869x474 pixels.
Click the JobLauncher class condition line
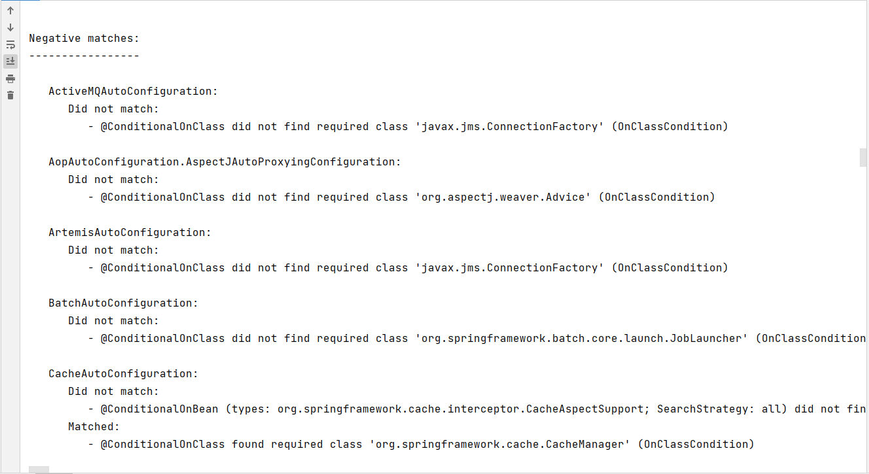click(x=477, y=339)
